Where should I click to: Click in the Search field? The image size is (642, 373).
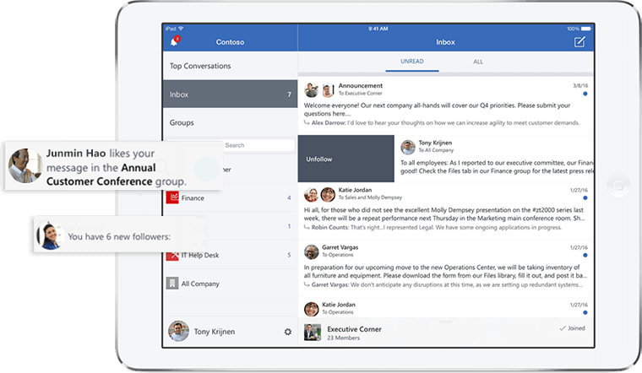(258, 145)
